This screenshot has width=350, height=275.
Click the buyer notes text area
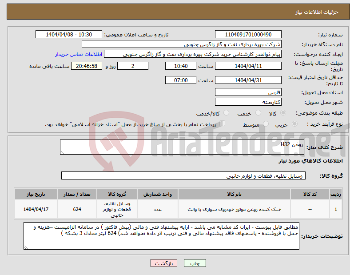161,236
